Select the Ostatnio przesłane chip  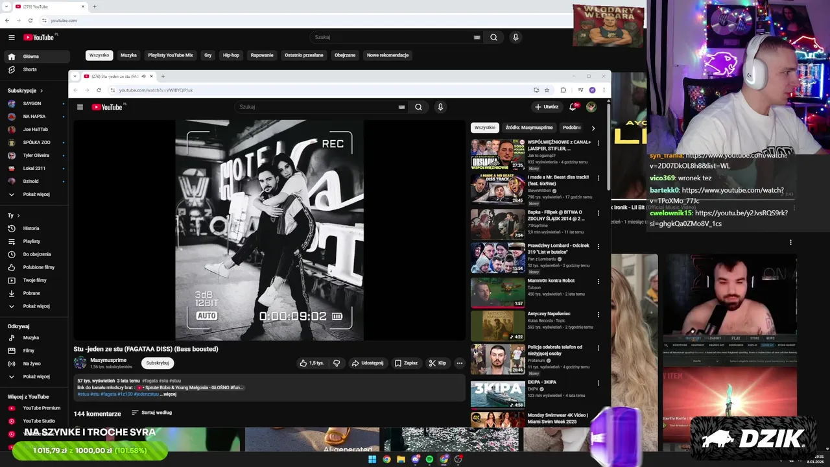[304, 55]
